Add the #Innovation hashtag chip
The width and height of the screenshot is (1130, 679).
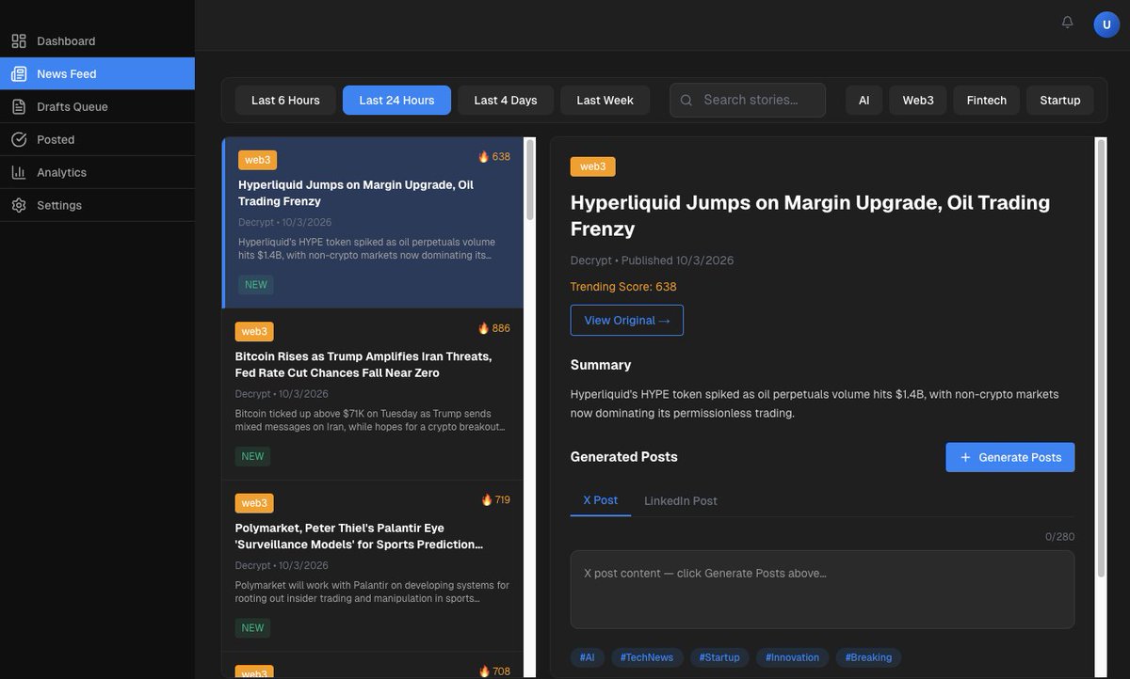(793, 657)
